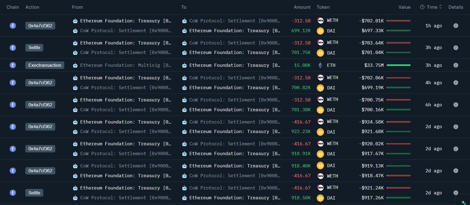Click the 918.91K amount cell
This screenshot has height=205, width=470.
301,154
